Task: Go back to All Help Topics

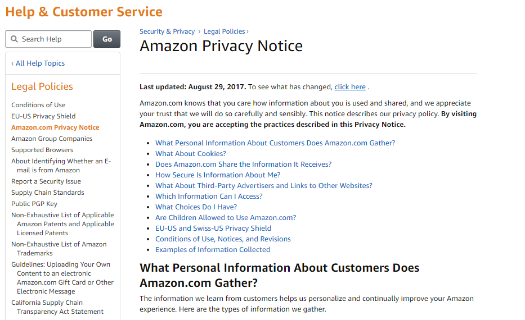Action: click(x=38, y=63)
